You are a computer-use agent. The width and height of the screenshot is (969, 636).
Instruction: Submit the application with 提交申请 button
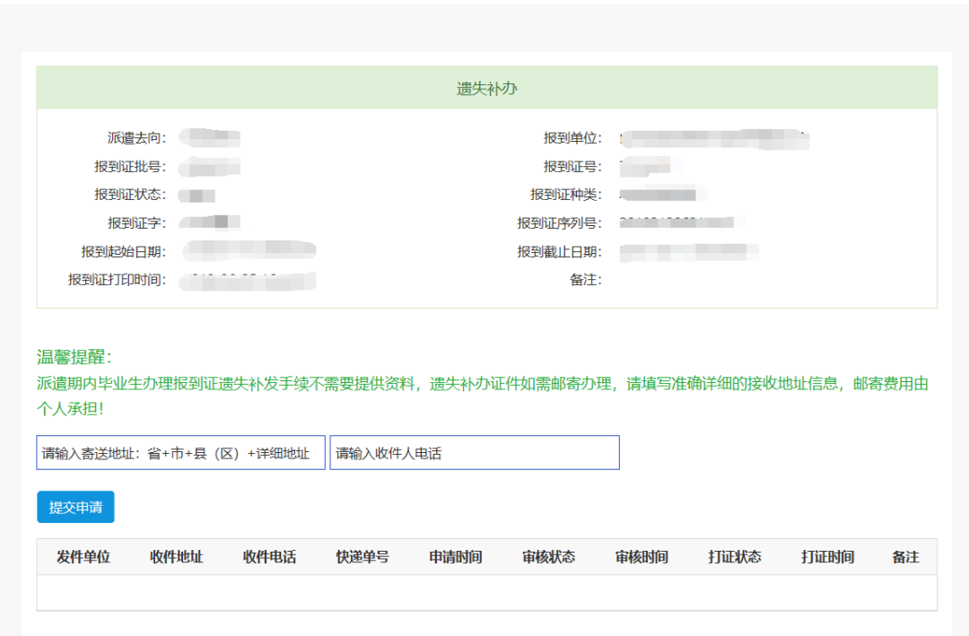pyautogui.click(x=75, y=507)
